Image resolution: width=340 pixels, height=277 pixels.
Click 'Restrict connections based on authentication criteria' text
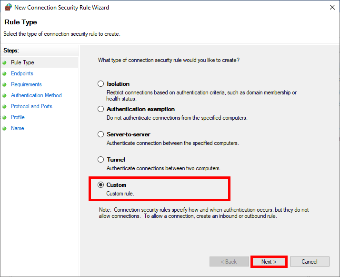201,95
